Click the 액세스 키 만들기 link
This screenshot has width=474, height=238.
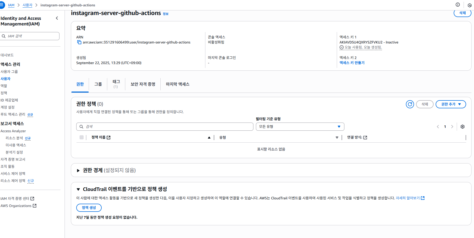352,63
